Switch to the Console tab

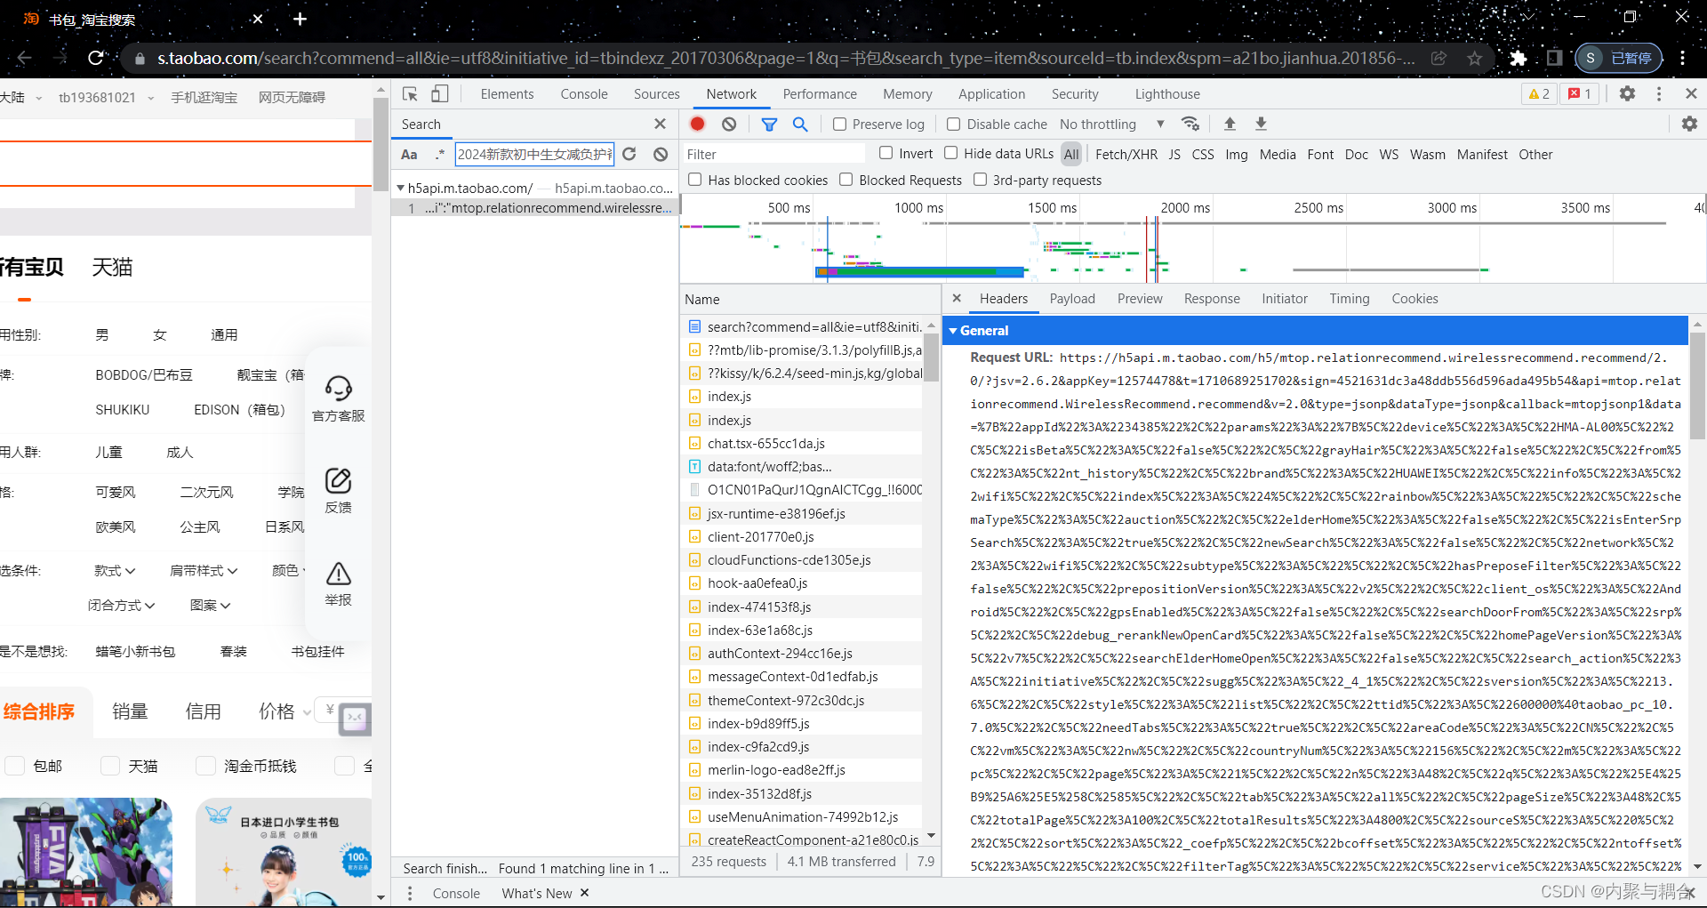[x=584, y=93]
